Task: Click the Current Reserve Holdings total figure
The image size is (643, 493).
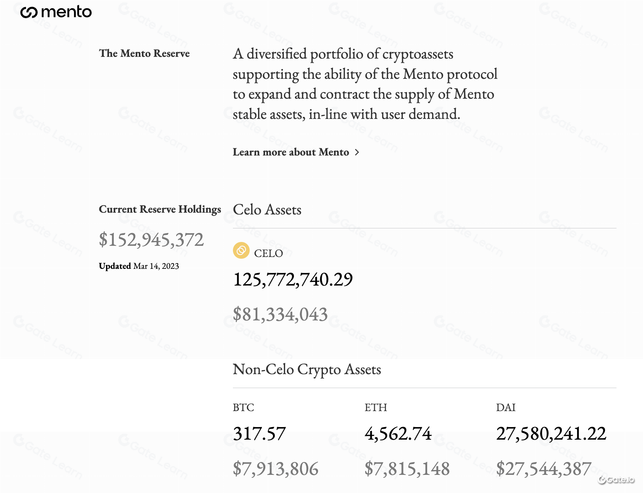Action: click(x=151, y=240)
